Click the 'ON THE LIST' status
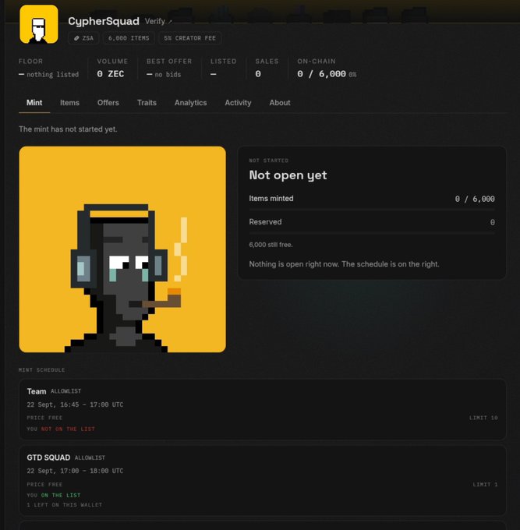520x530 pixels. pos(61,495)
